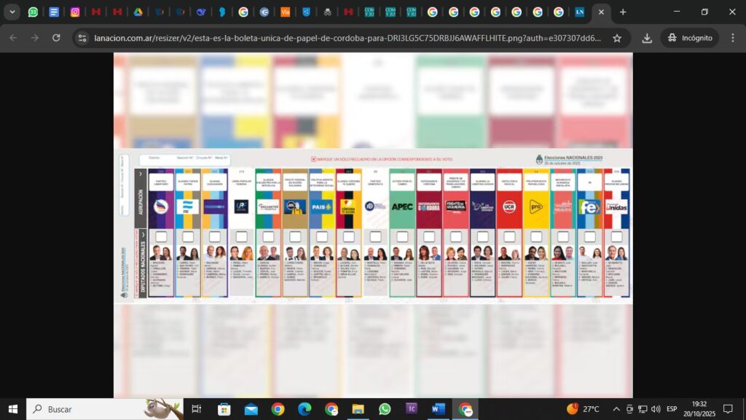746x420 pixels.
Task: Mark the checkbox under the UCR logo
Action: (x=509, y=236)
